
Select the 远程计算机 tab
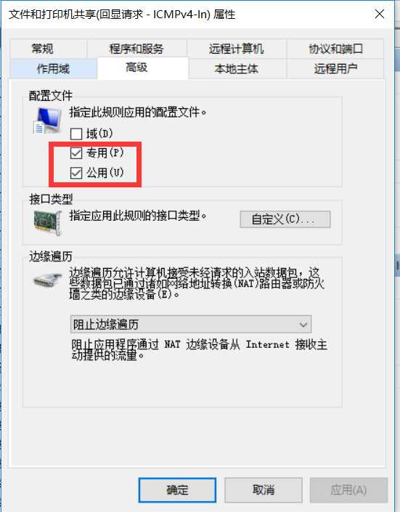(x=237, y=49)
